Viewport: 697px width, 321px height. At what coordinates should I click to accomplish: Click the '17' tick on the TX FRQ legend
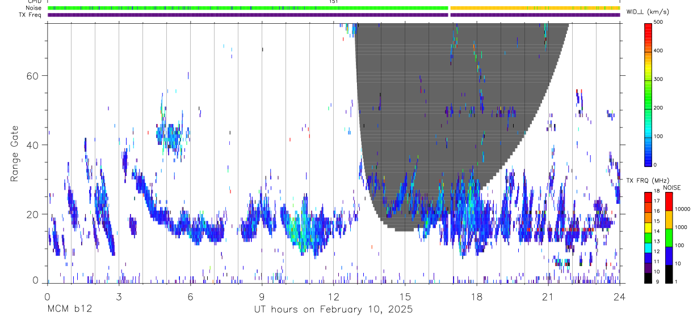pos(656,201)
